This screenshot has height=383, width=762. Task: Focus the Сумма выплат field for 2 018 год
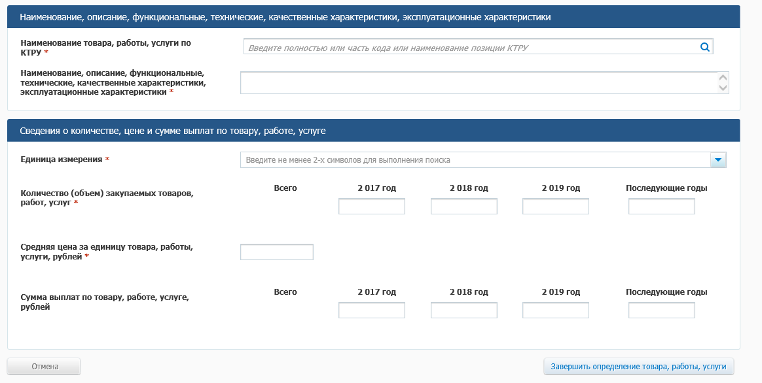[463, 310]
